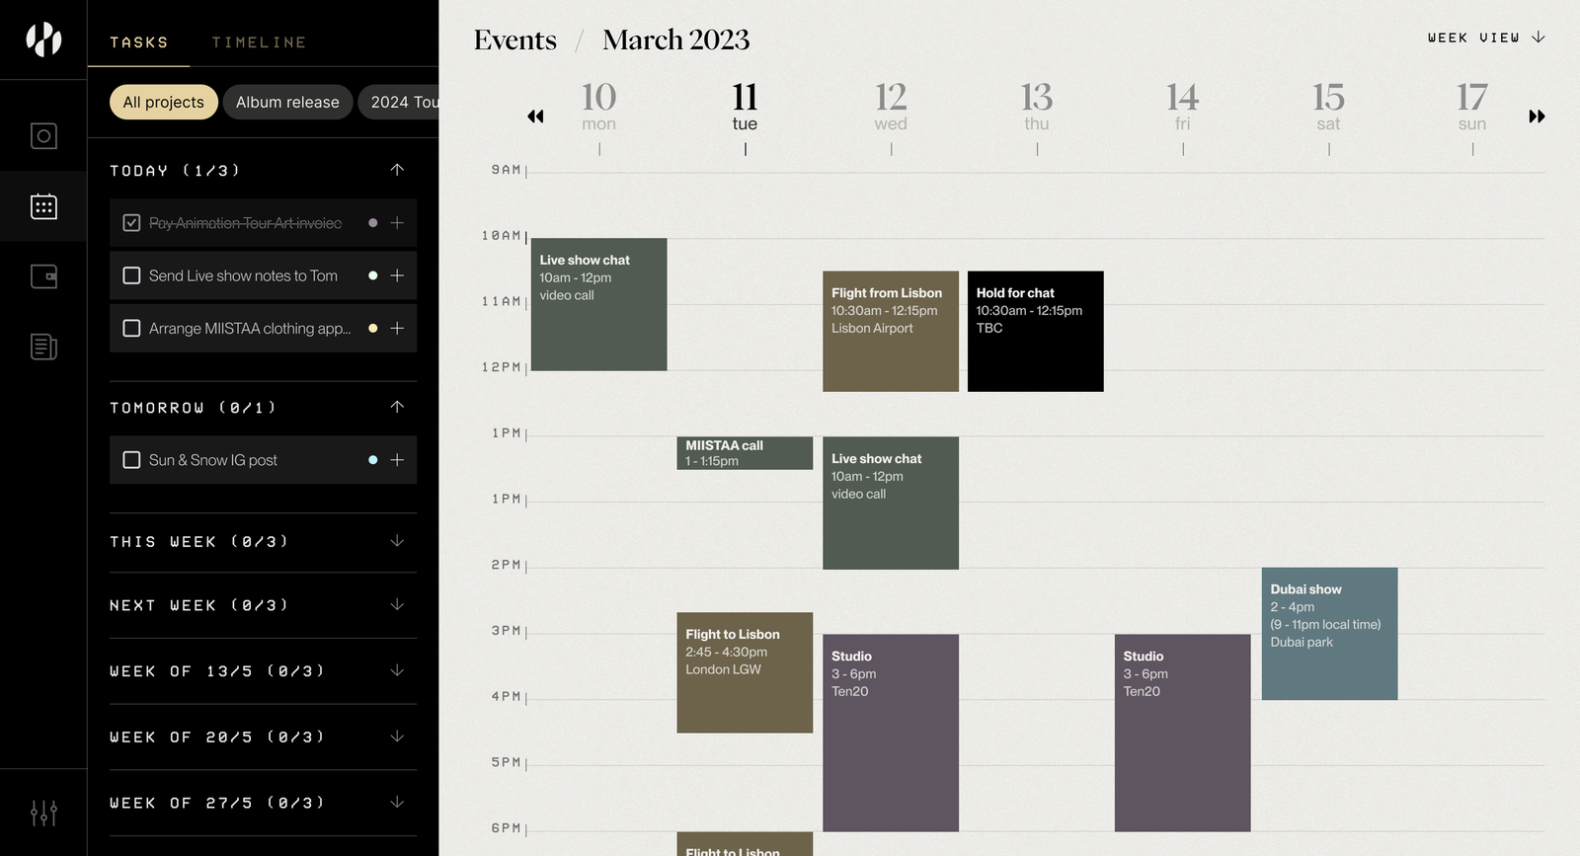Open Dubai show event
1580x856 pixels.
[1329, 634]
